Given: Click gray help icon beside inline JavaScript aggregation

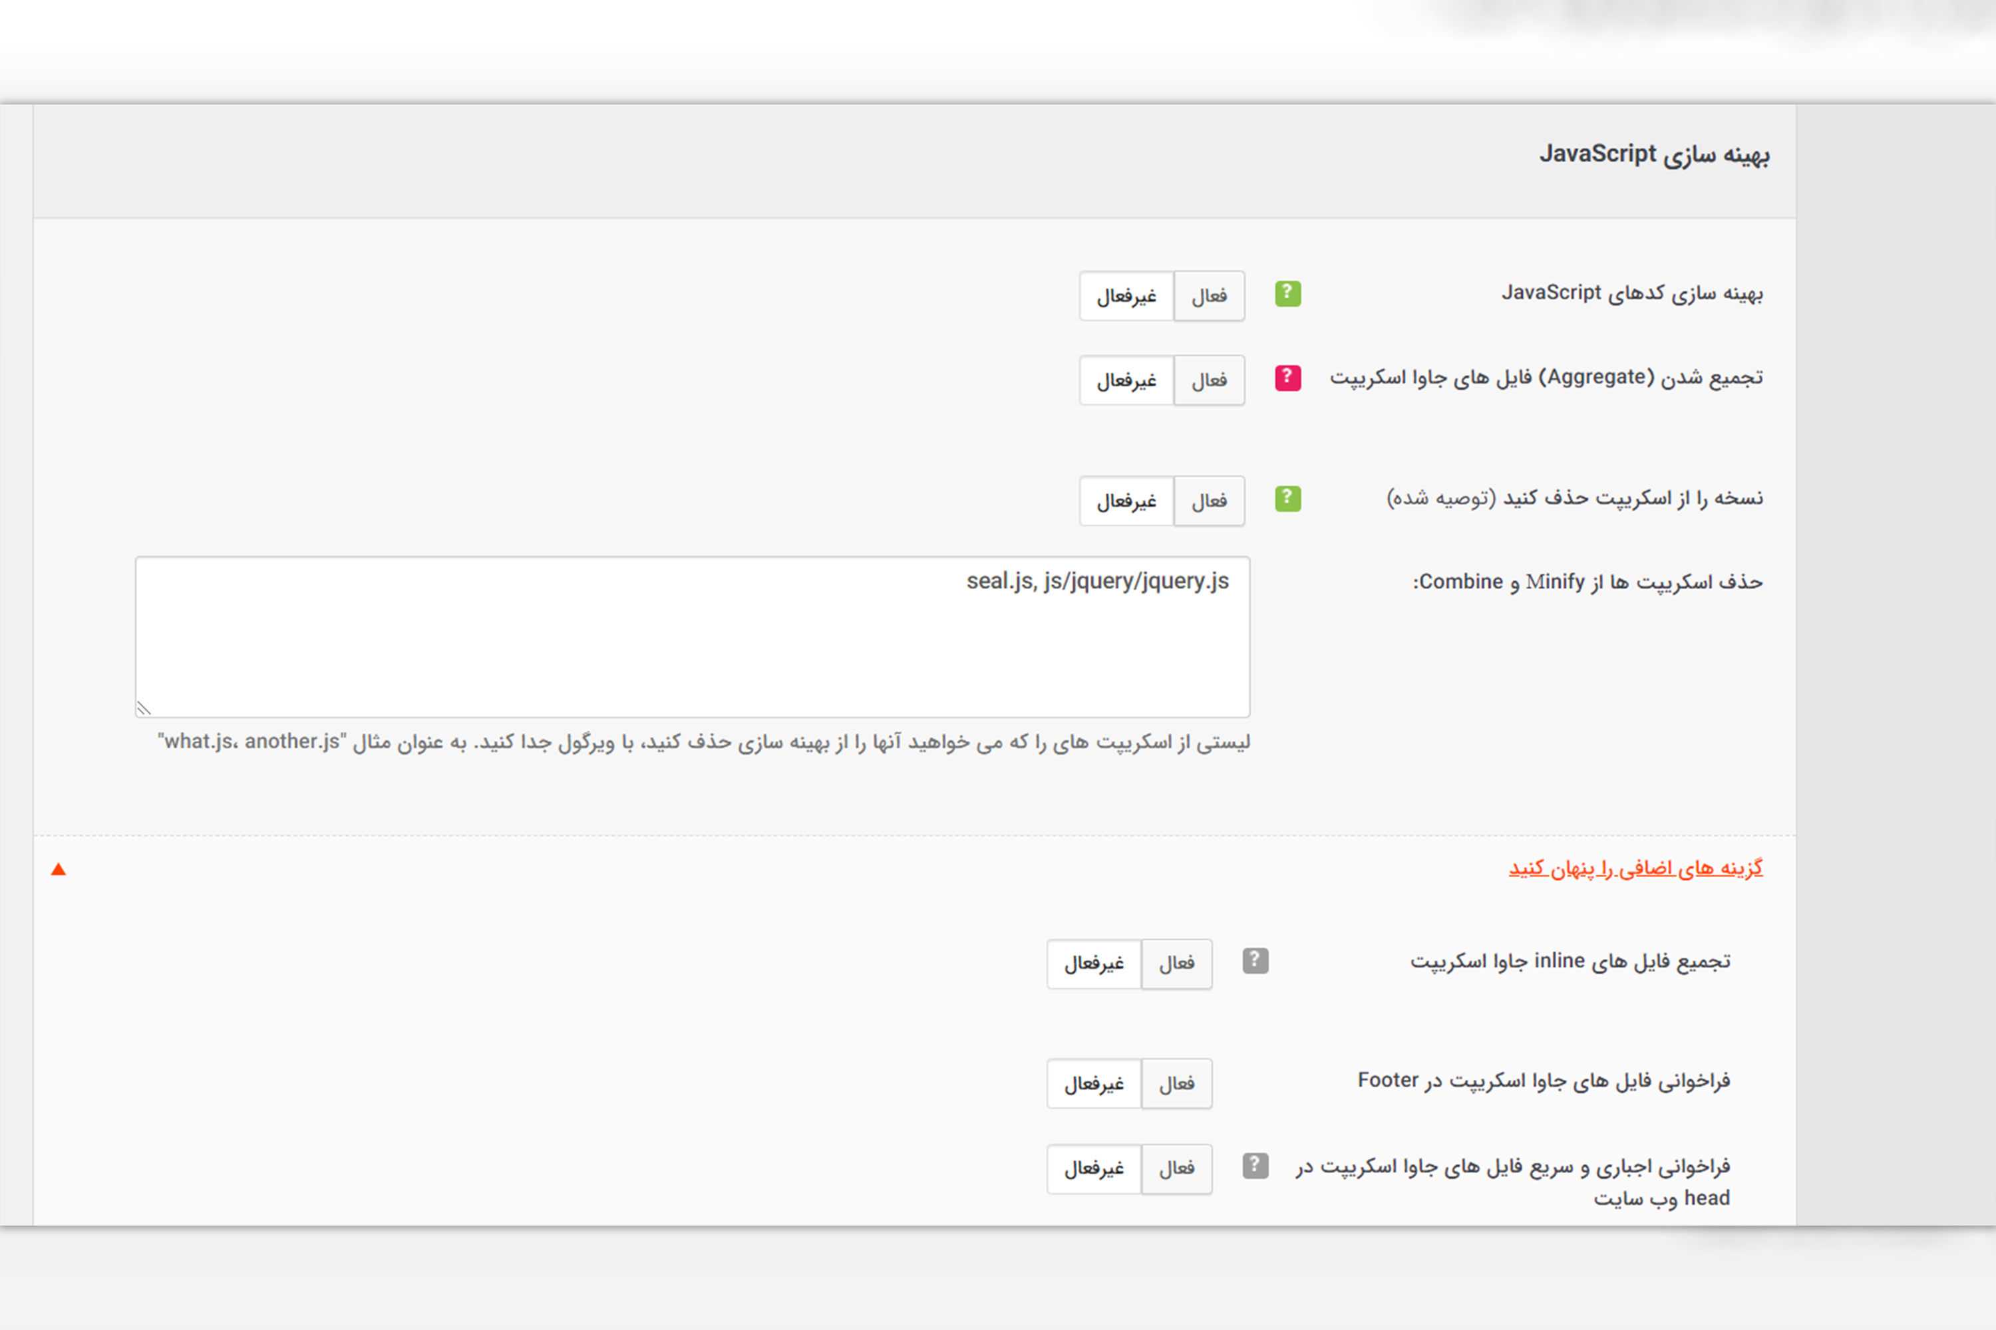Looking at the screenshot, I should pyautogui.click(x=1255, y=960).
